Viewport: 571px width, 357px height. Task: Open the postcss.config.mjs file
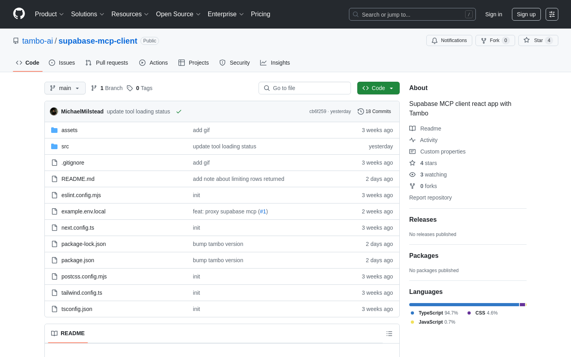(84, 276)
